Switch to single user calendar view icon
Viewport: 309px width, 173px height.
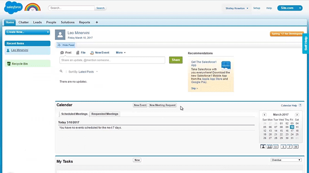[263, 147]
